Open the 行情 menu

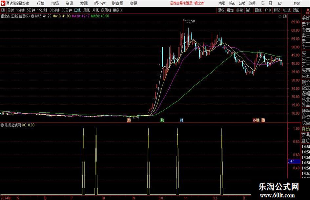(41, 3)
